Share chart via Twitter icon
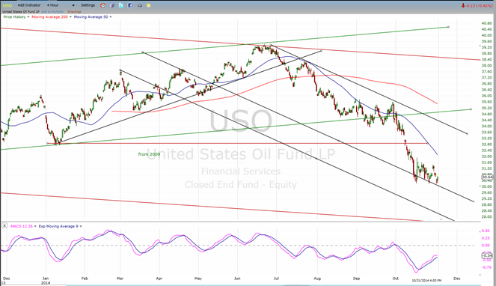This screenshot has height=286, width=496. point(121,5)
